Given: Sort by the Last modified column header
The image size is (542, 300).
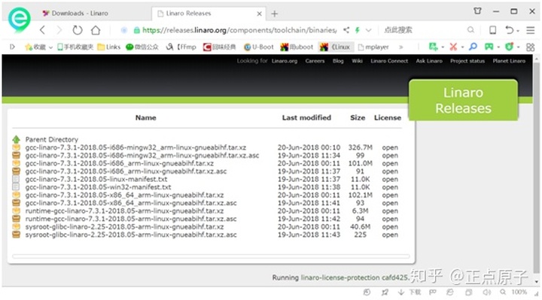Looking at the screenshot, I should [x=306, y=118].
